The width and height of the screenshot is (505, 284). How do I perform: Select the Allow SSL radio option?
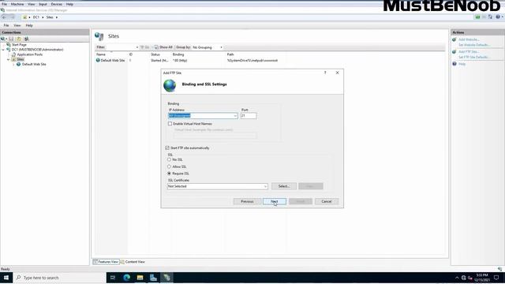coord(169,166)
